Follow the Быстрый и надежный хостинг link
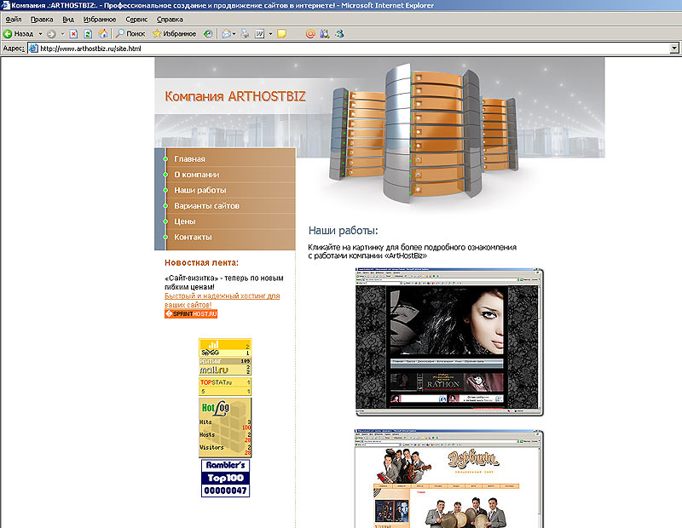 (222, 301)
